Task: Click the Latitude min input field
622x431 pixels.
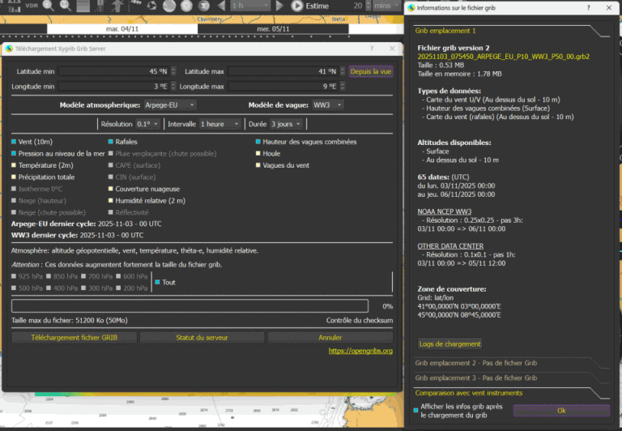Action: (117, 71)
